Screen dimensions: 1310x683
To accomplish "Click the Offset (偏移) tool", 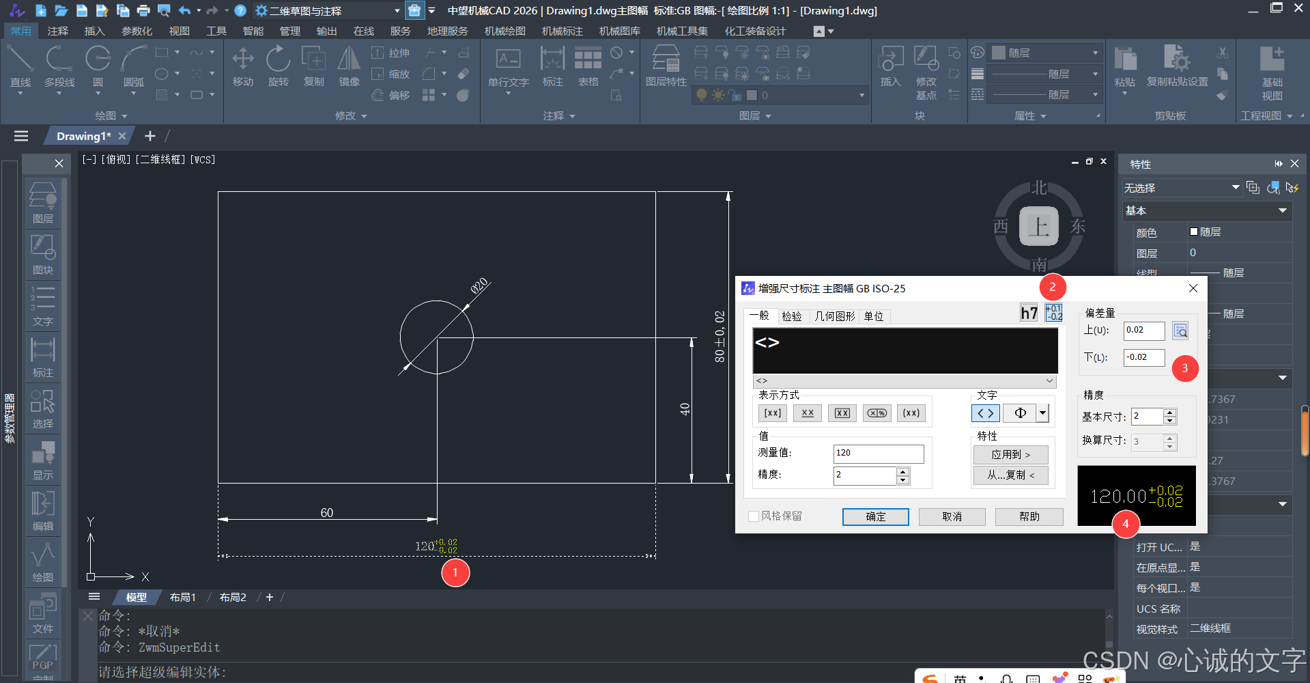I will point(390,95).
